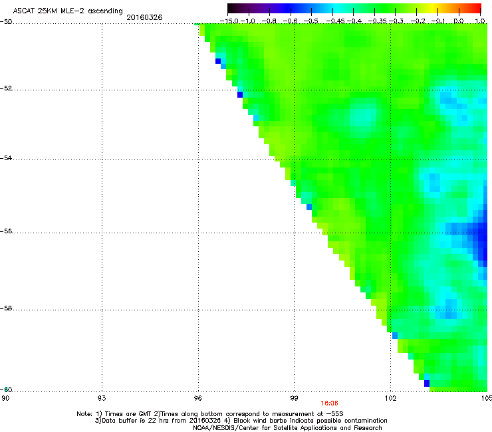Click the longitude axis label 96

click(x=197, y=398)
